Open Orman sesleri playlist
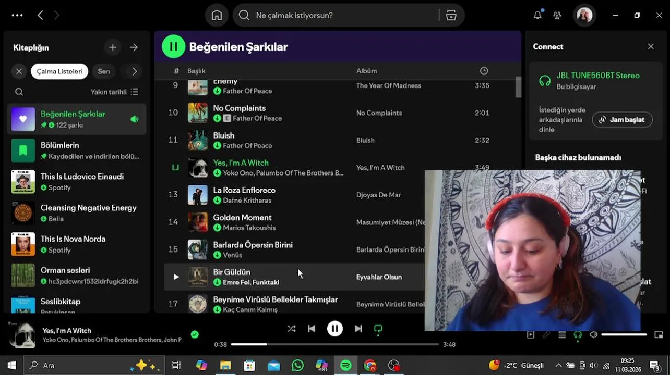This screenshot has width=670, height=375. point(77,275)
